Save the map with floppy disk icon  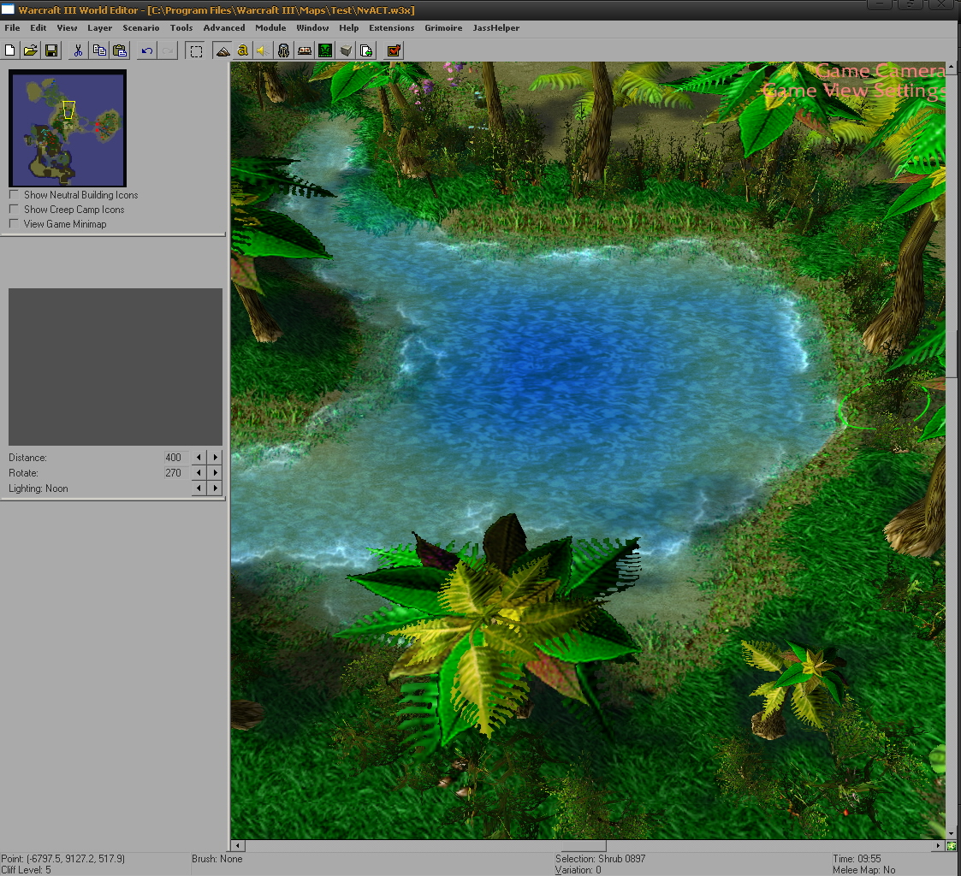point(51,50)
